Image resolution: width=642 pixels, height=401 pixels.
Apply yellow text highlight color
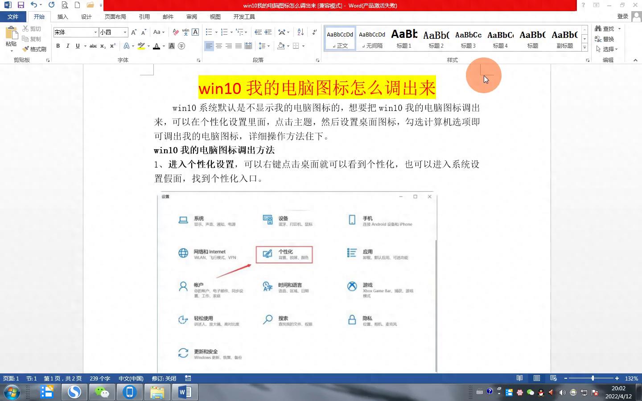point(141,46)
